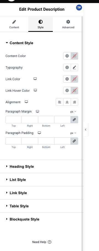Screen dimensions: 99x251
Task: Select the center alignment option
Action: pyautogui.click(x=67, y=102)
